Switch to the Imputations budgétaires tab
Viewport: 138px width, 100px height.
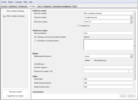tap(62, 6)
